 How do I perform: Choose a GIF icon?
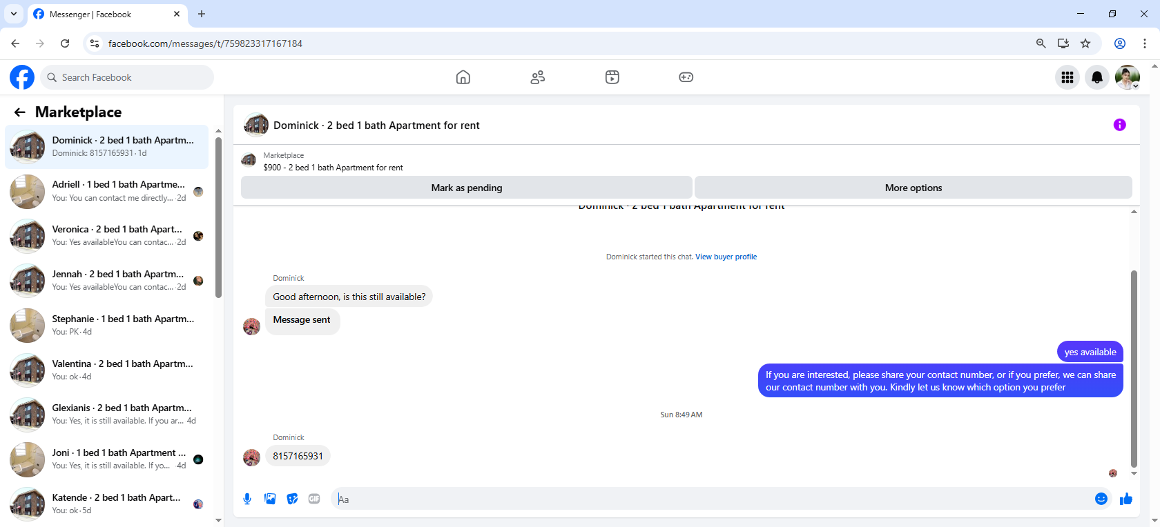(x=314, y=499)
